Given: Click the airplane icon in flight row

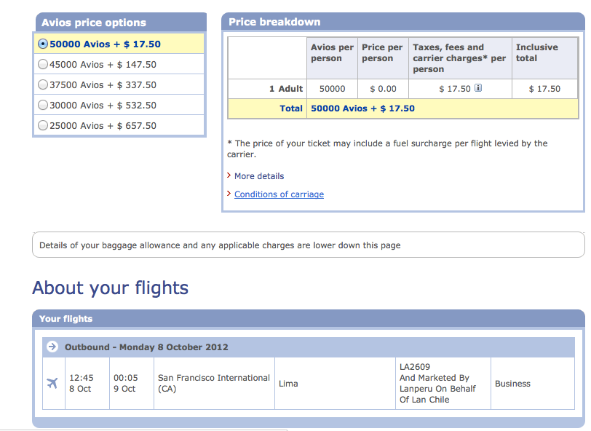Looking at the screenshot, I should point(52,383).
